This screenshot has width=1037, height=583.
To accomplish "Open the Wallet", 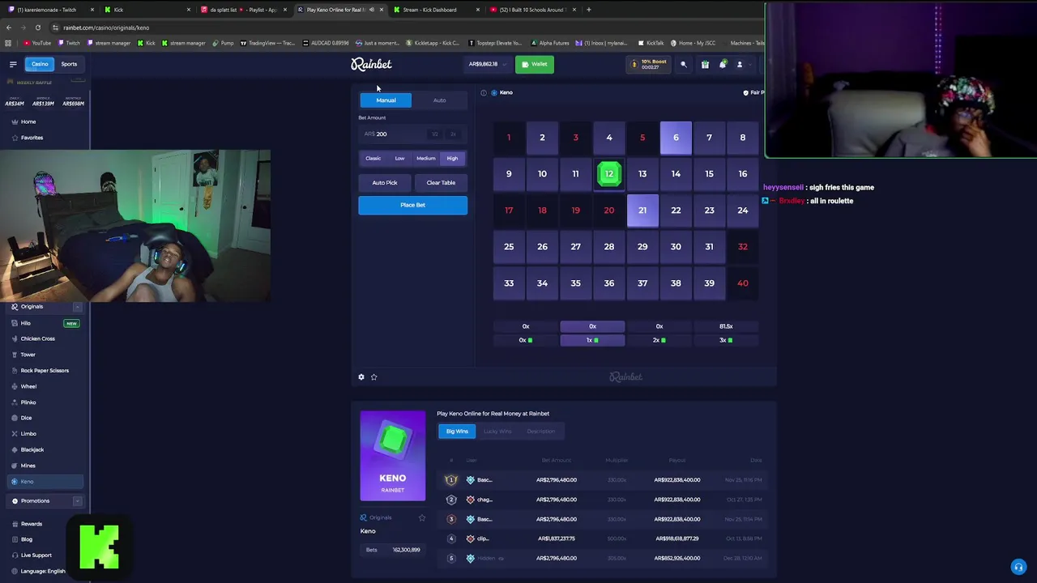I will [x=535, y=64].
